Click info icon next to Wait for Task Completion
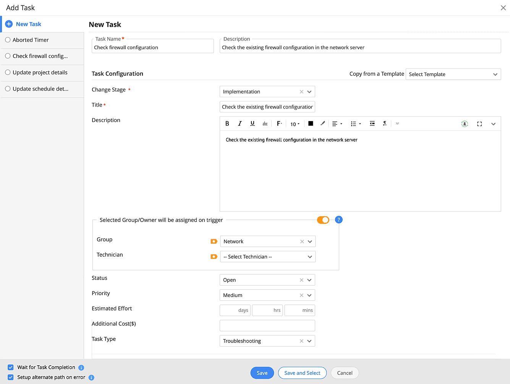This screenshot has width=510, height=384. [81, 368]
